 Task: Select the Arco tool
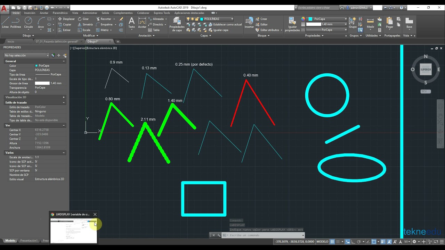click(41, 23)
